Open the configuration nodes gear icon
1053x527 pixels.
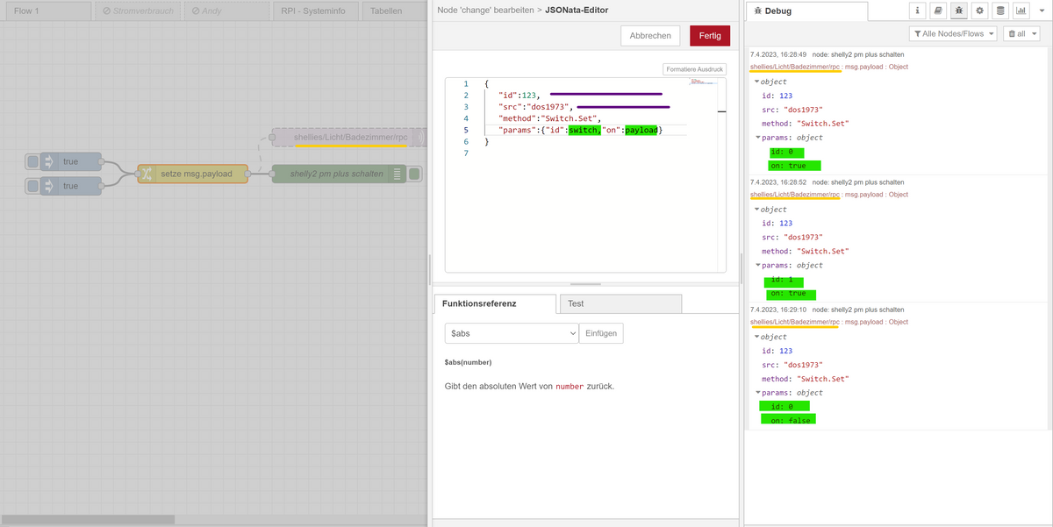pyautogui.click(x=980, y=11)
